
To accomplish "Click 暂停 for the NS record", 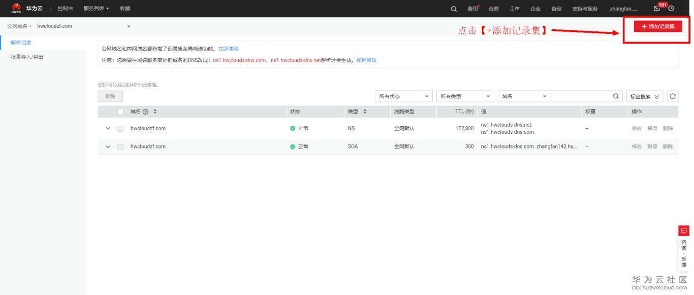I will (x=652, y=129).
